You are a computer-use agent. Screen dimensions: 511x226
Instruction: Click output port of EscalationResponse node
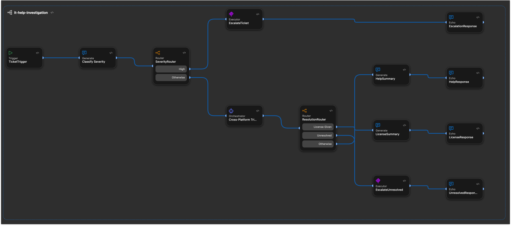tap(483, 22)
